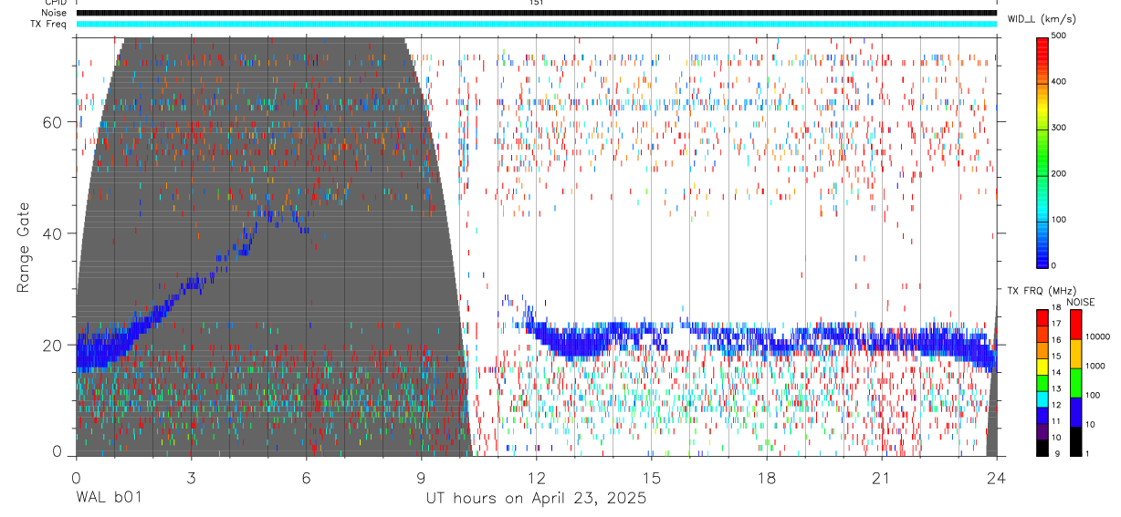Click the "Range Gate" y-axis label
This screenshot has width=1121, height=517.
[x=24, y=246]
